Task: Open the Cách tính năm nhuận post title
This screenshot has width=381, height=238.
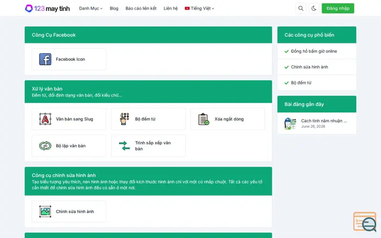Action: click(x=324, y=121)
